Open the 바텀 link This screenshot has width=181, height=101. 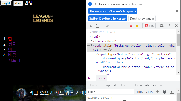coord(12,55)
